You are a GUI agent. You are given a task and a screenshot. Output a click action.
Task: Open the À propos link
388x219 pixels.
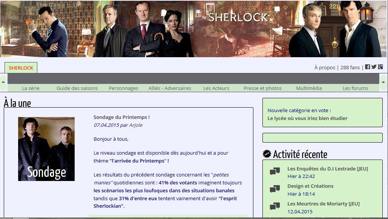325,67
